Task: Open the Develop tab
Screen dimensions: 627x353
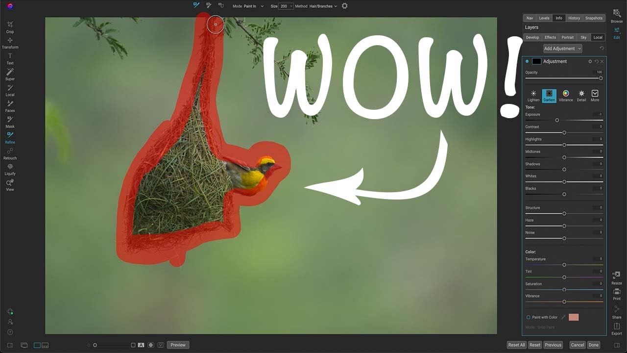Action: coord(532,37)
